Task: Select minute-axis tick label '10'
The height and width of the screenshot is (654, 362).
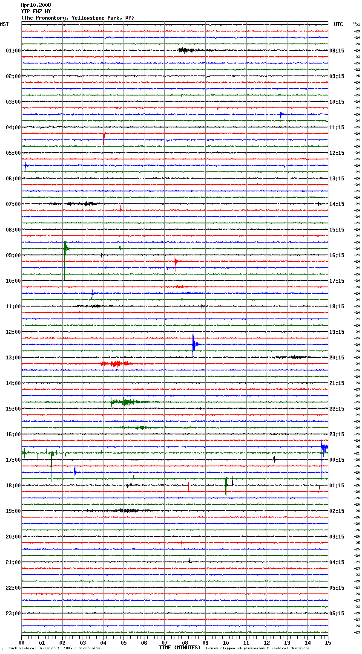Action: (226, 642)
